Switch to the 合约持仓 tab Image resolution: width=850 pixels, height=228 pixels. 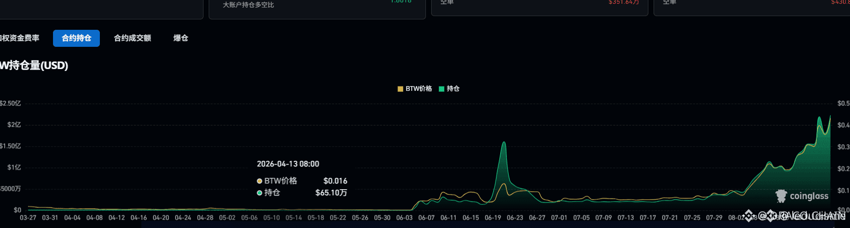[76, 38]
